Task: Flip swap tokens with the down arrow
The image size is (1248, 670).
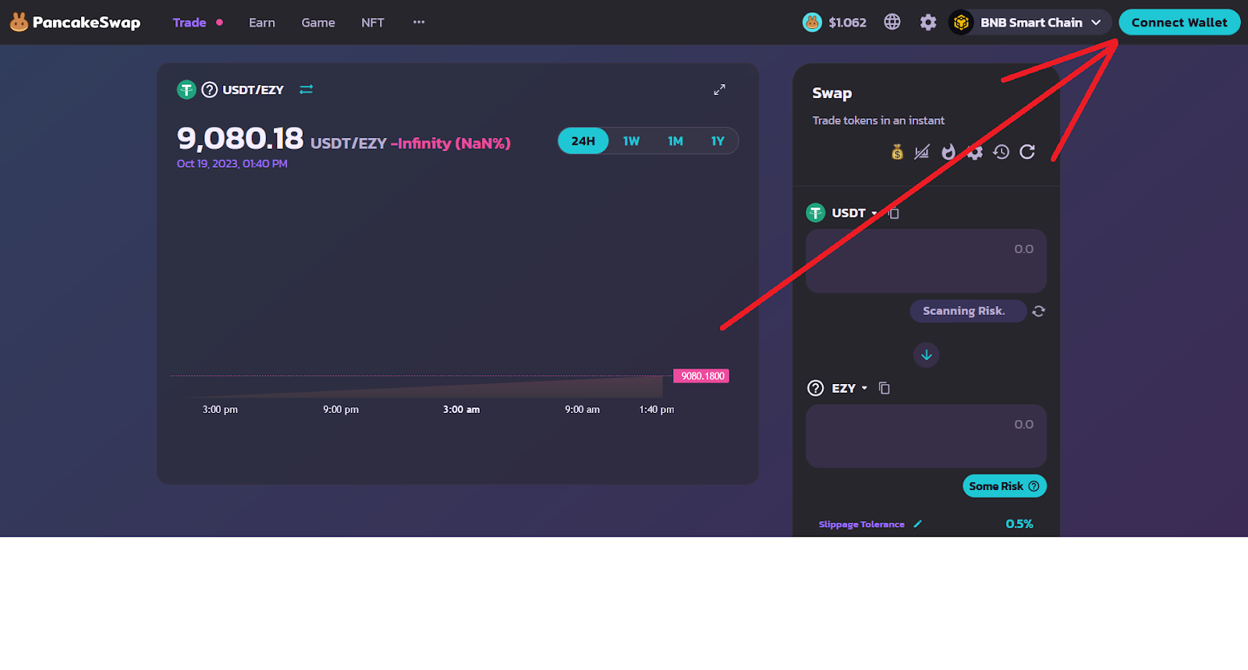Action: pos(926,355)
